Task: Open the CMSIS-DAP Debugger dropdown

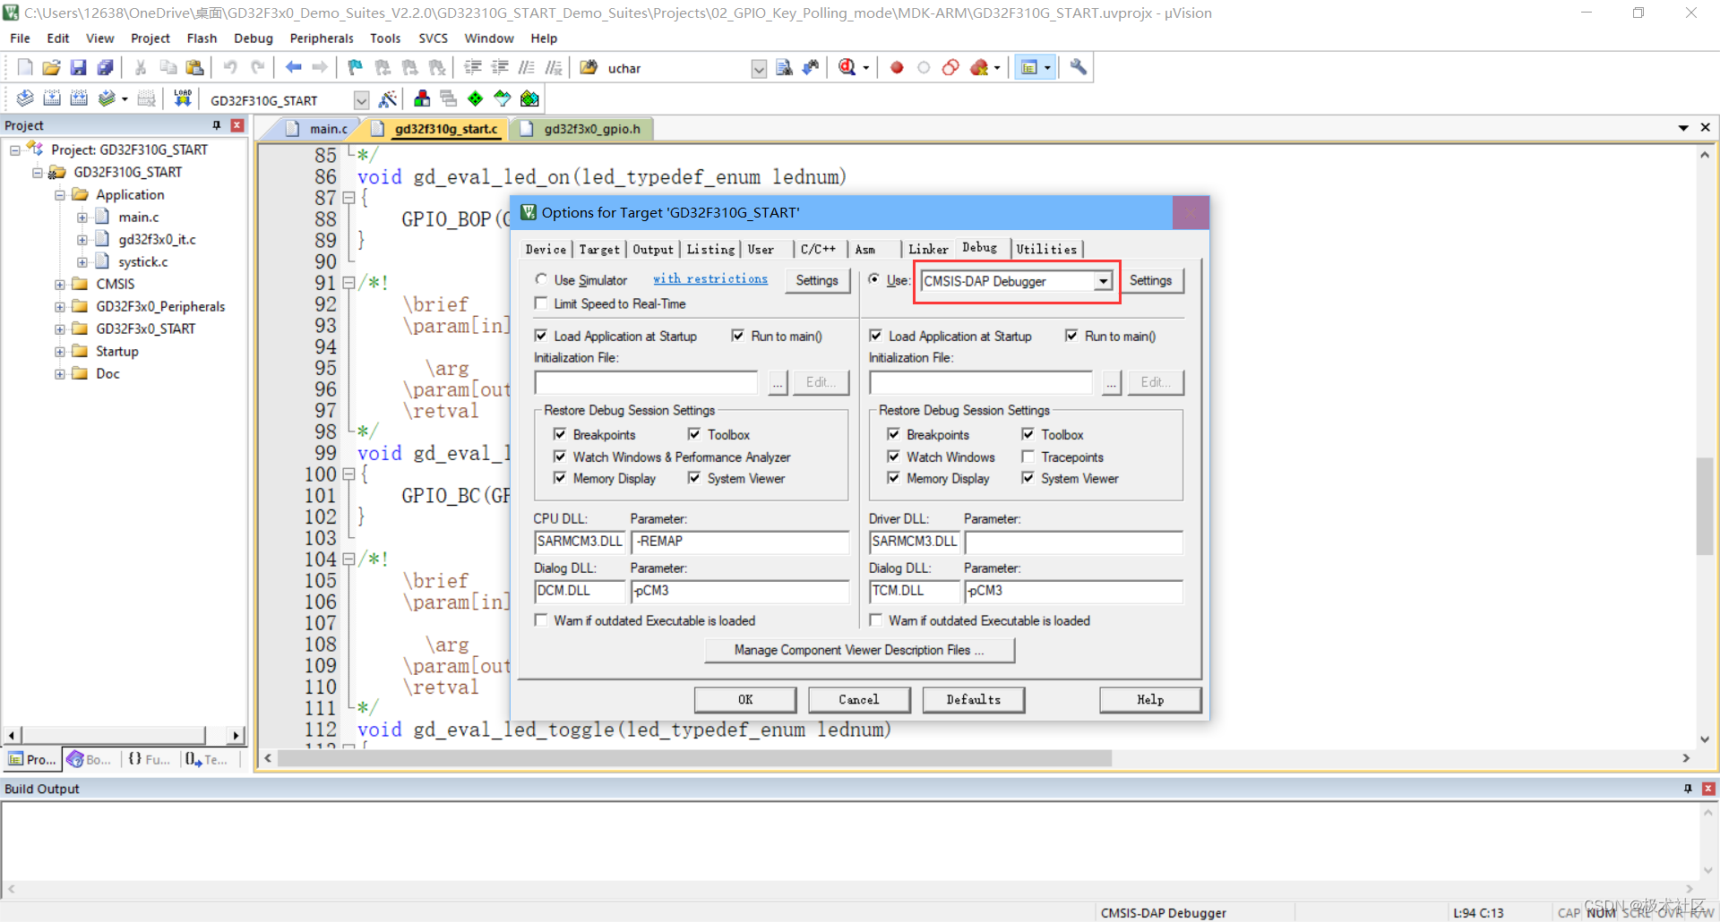Action: point(1103,281)
